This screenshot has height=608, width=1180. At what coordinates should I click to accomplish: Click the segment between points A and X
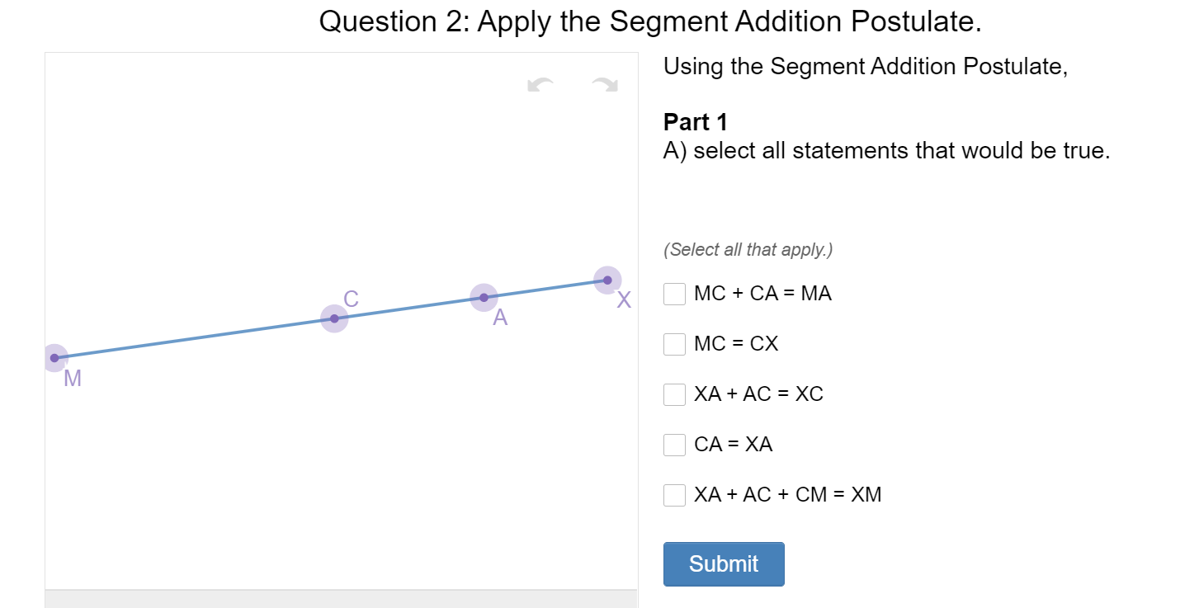click(x=545, y=289)
